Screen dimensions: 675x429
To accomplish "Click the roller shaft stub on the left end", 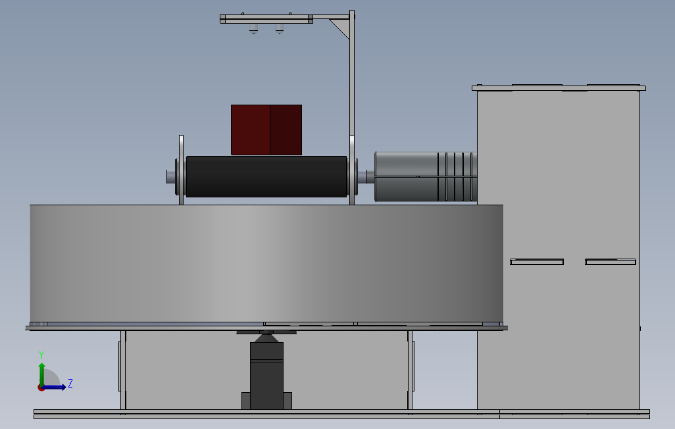I will pos(170,176).
